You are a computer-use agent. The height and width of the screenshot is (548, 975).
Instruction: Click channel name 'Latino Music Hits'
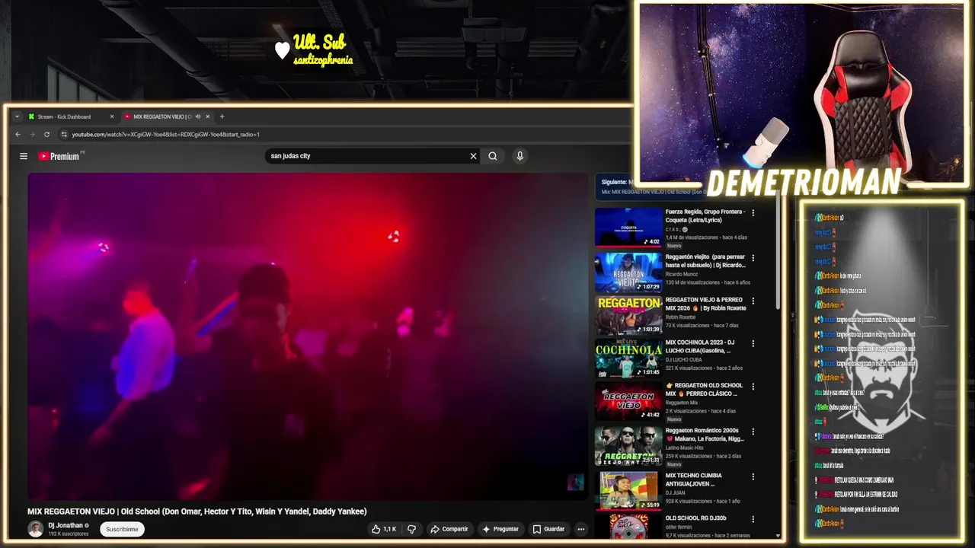pos(686,448)
